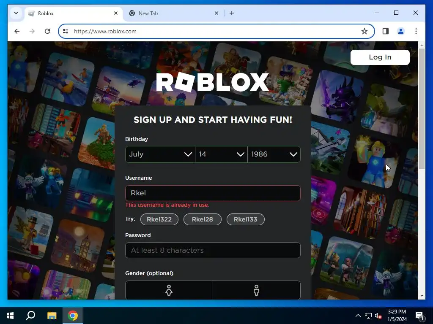This screenshot has height=324, width=433.
Task: Minimize the Chrome window
Action: (x=377, y=13)
